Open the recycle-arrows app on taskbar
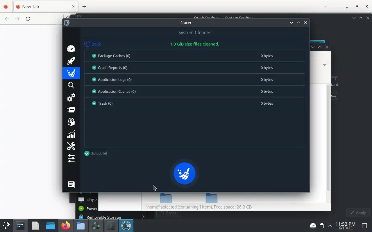372x232 pixels. (x=96, y=225)
